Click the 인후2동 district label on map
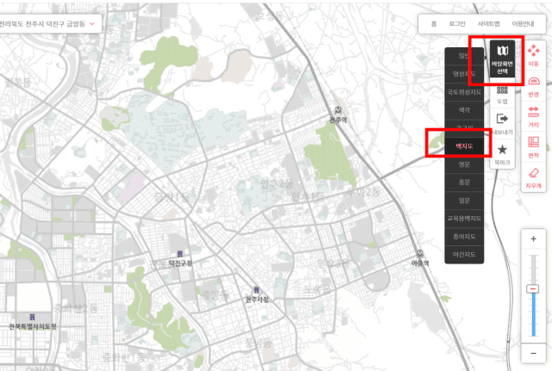Image resolution: width=552 pixels, height=371 pixels. tap(277, 183)
